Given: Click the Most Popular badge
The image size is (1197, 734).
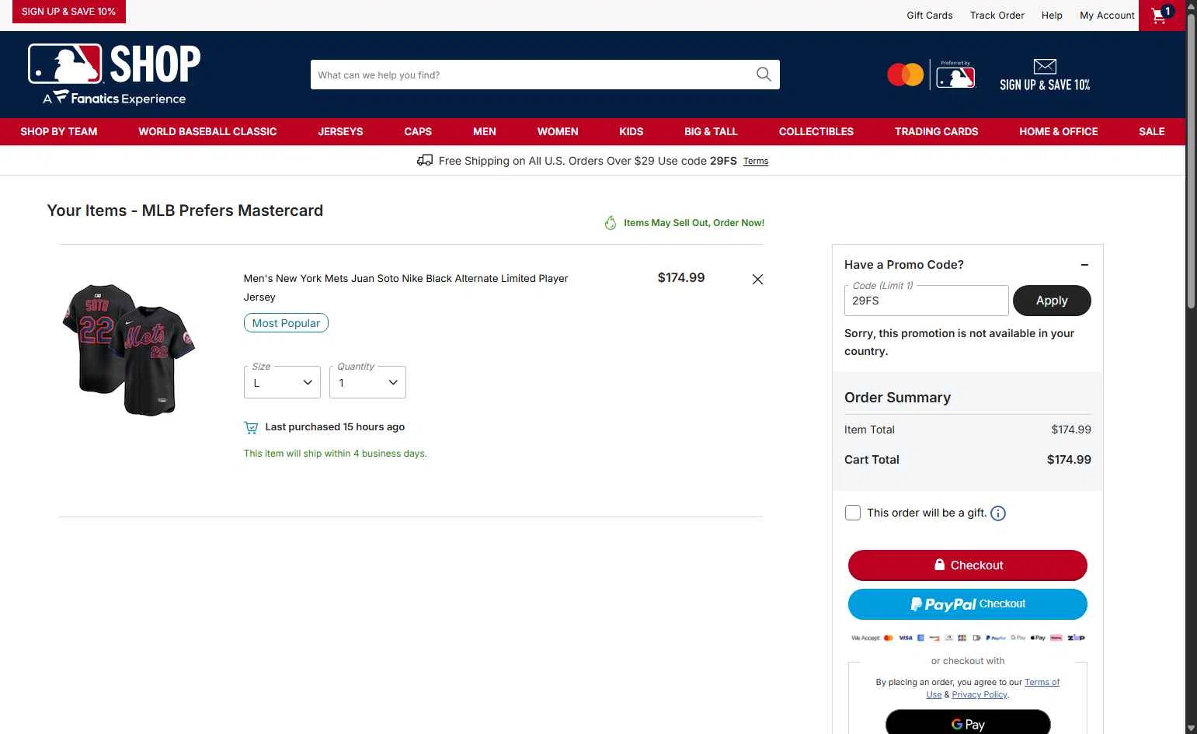Looking at the screenshot, I should tap(286, 323).
